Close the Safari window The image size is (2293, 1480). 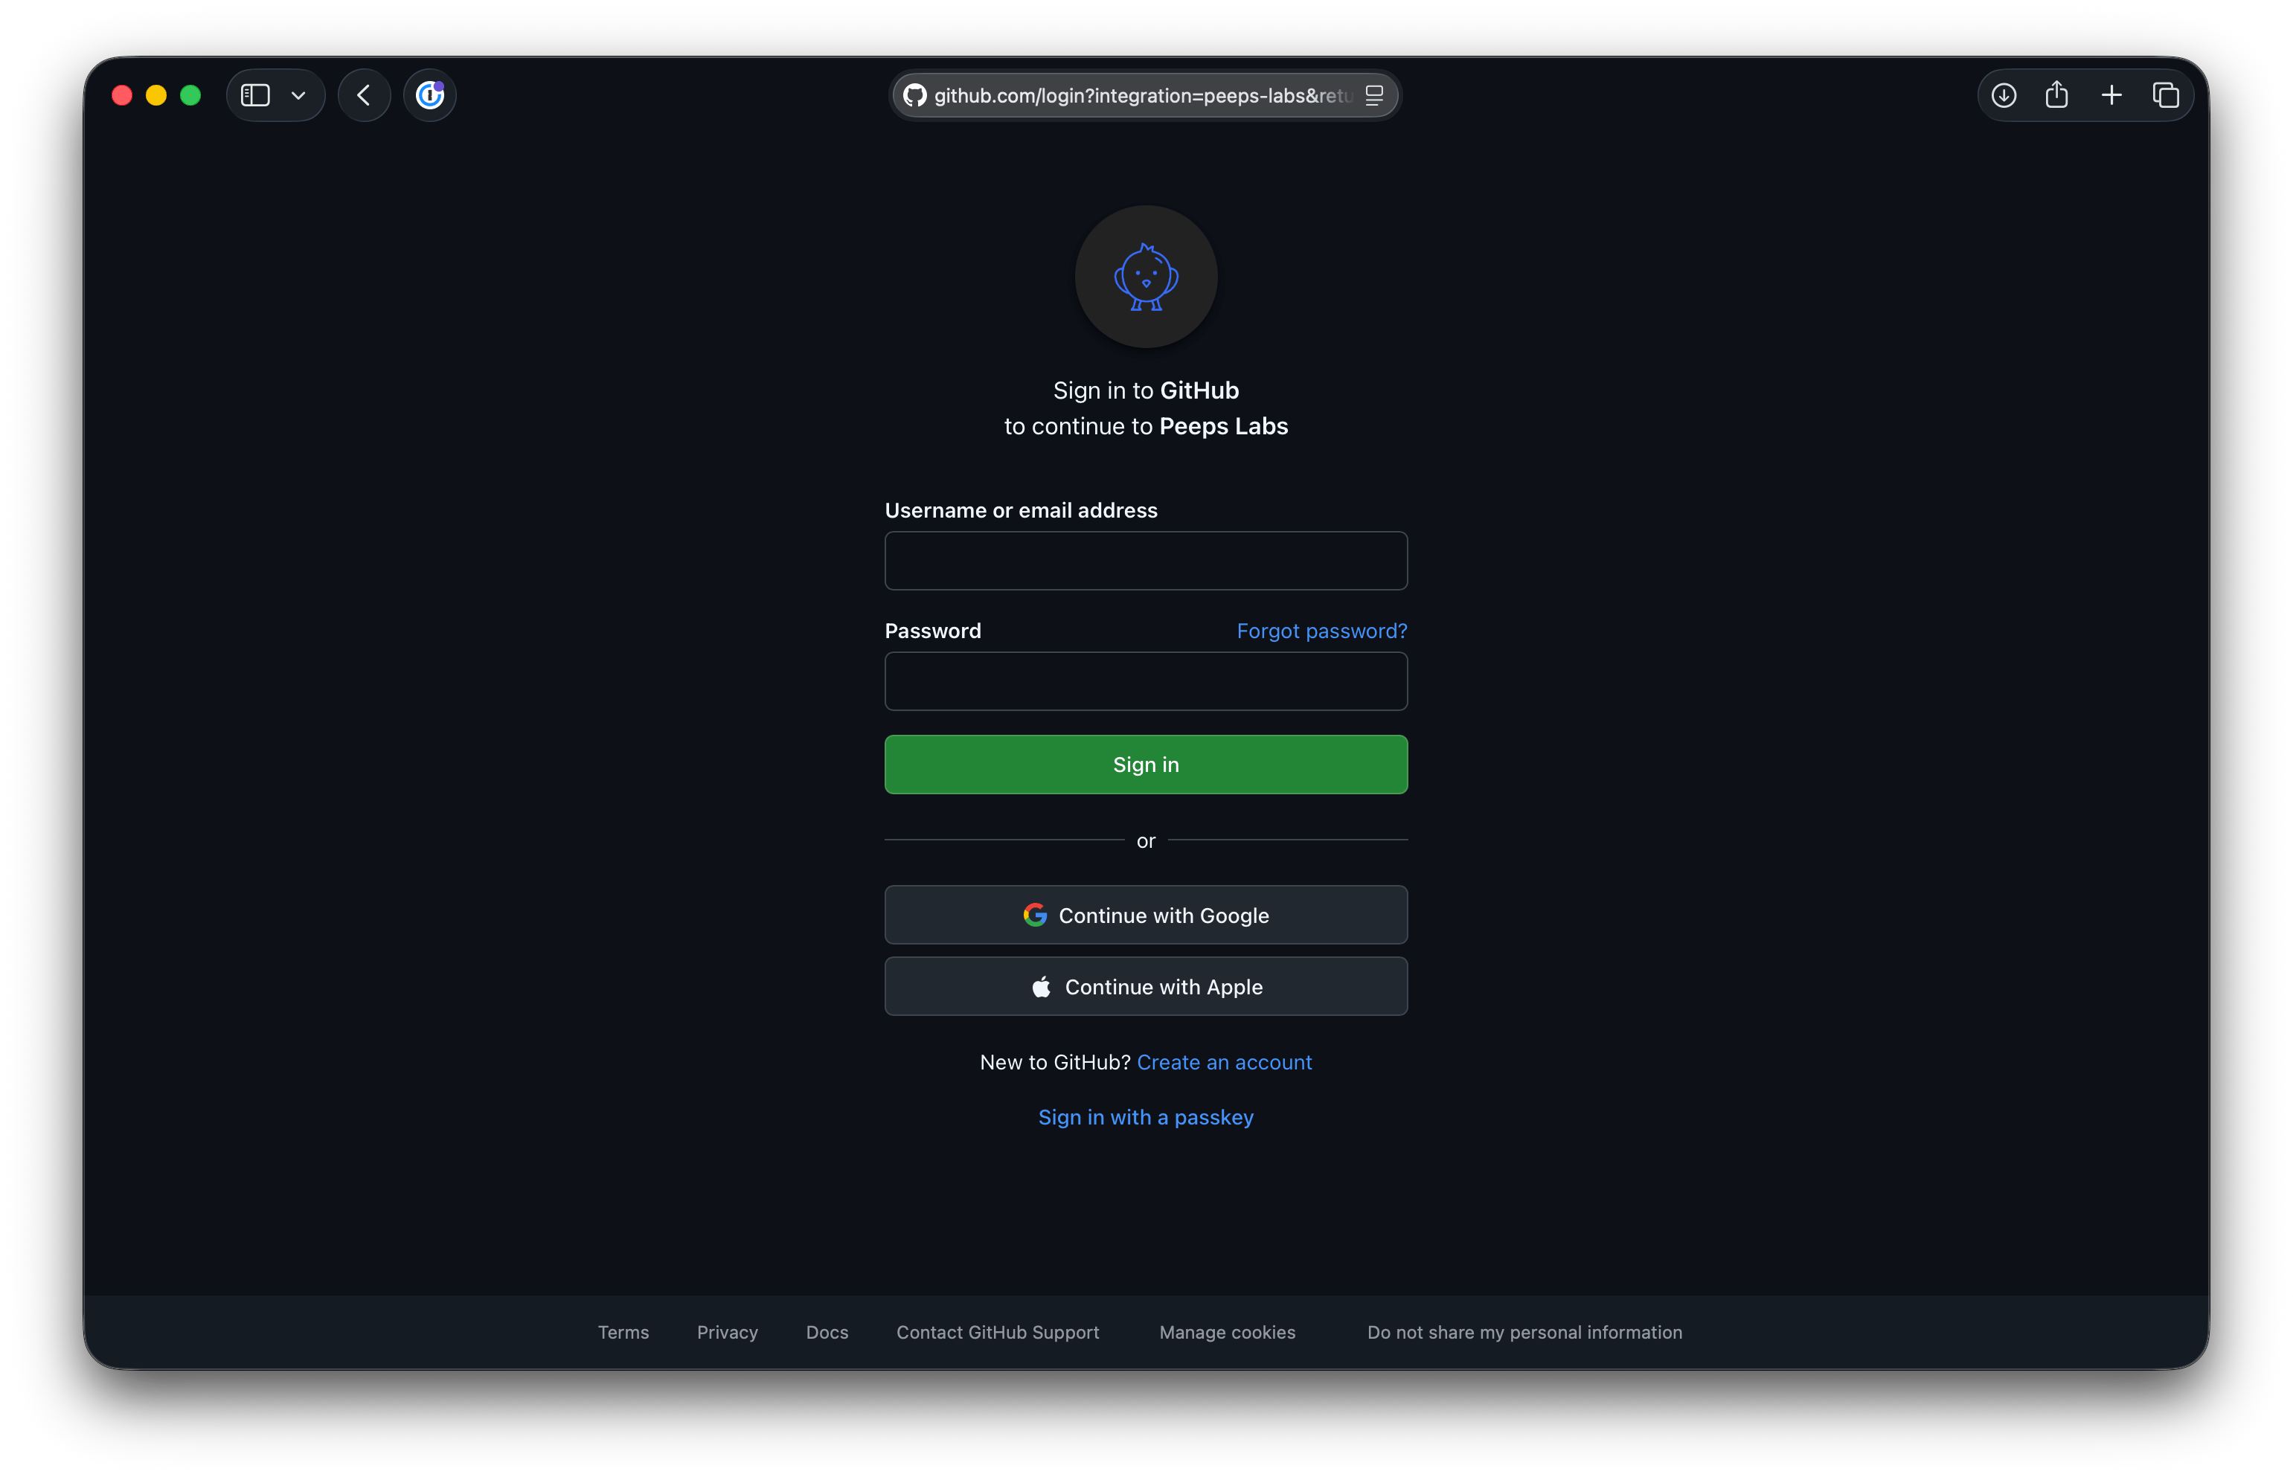click(122, 95)
